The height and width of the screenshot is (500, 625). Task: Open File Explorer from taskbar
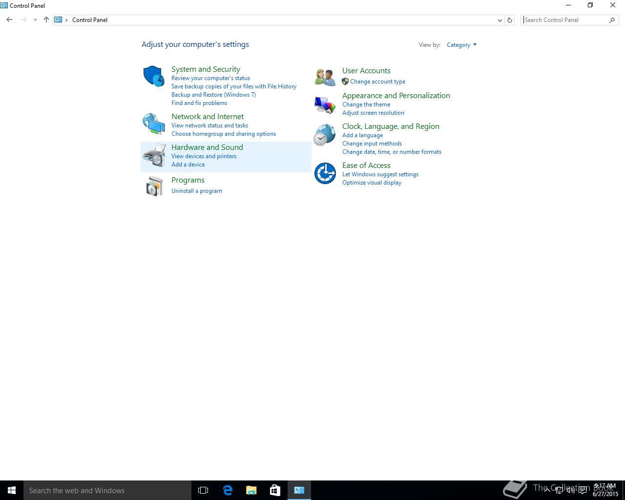pyautogui.click(x=251, y=490)
